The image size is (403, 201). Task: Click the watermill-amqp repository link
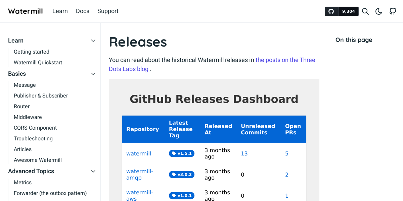(x=139, y=174)
